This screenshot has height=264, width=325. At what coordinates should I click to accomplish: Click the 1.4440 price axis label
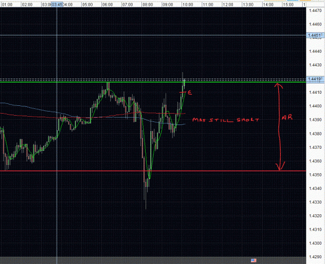pyautogui.click(x=315, y=51)
